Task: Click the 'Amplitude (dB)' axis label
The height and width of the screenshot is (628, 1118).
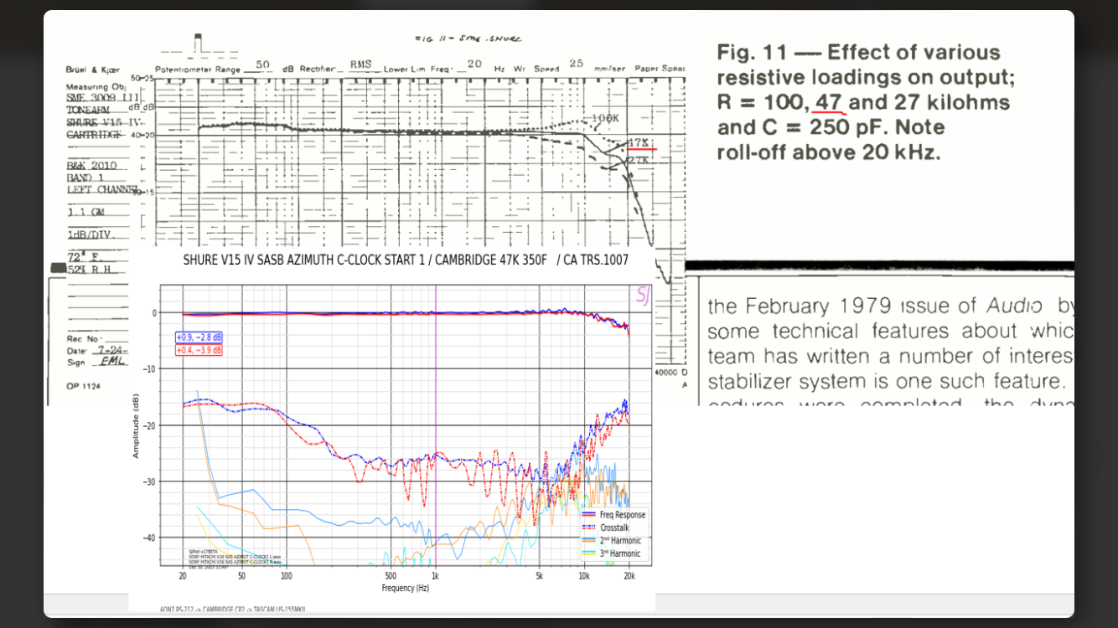Action: tap(136, 425)
